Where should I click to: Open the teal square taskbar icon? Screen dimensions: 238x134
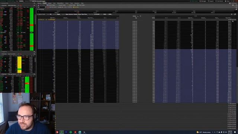(80, 132)
